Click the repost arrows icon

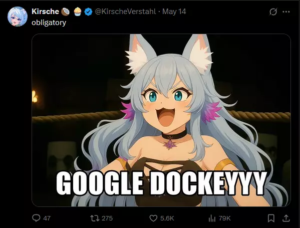[x=95, y=218]
